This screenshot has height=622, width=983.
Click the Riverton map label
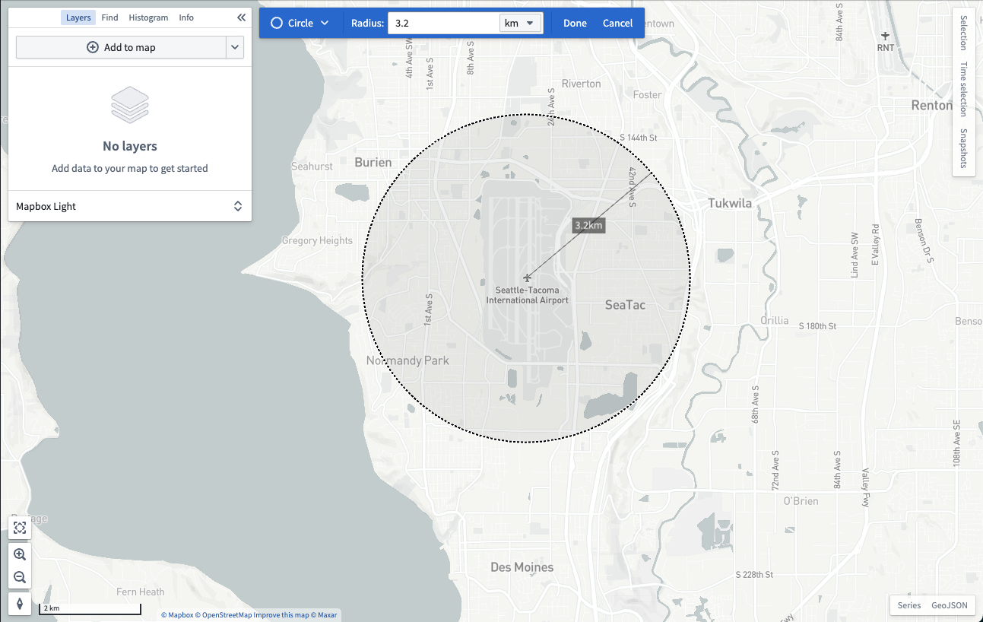point(581,84)
